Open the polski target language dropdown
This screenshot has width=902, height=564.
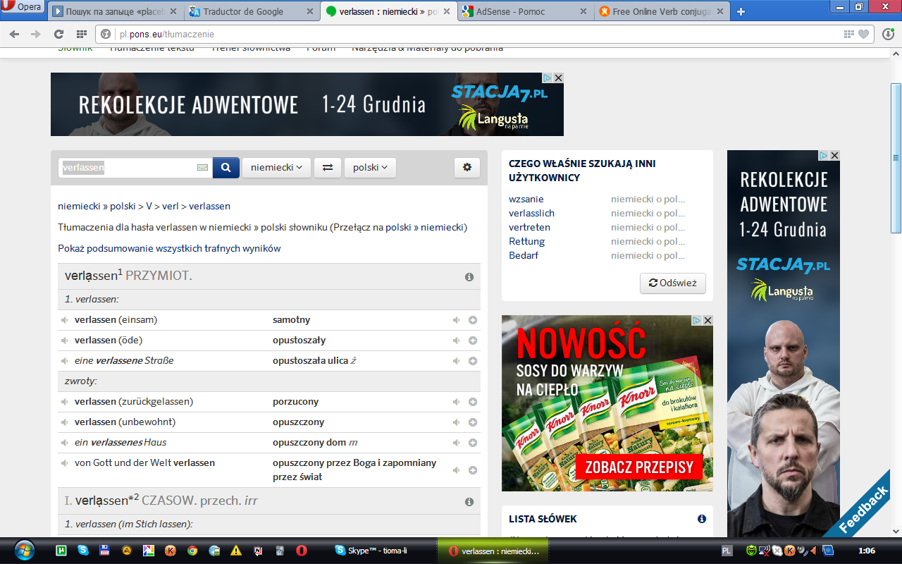(370, 168)
